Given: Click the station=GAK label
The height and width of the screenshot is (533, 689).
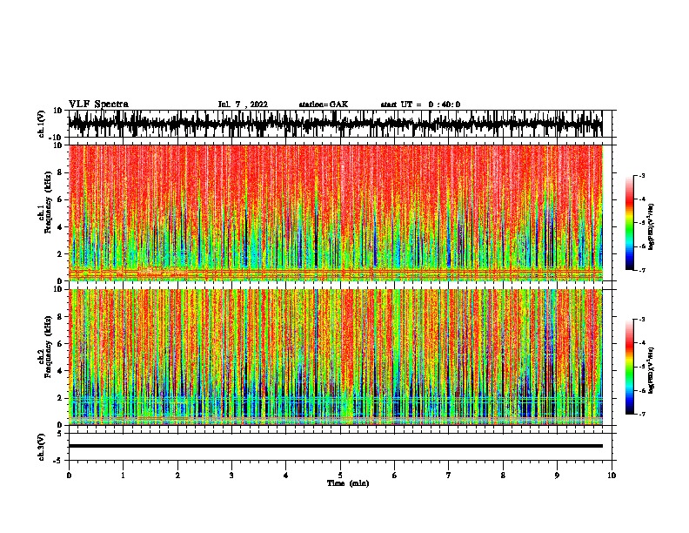Looking at the screenshot, I should coord(324,105).
